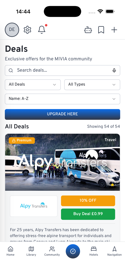Image resolution: width=125 pixels, height=271 pixels.
Task: Open the Name: A-Z sort dropdown
Action: click(x=63, y=99)
